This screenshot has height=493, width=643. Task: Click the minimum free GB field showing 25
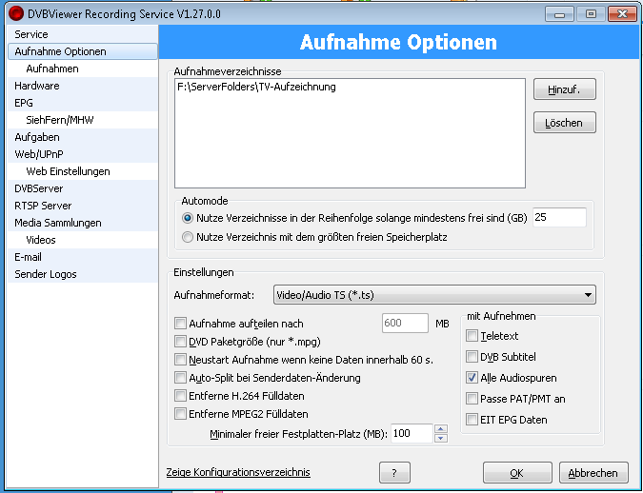coord(559,217)
